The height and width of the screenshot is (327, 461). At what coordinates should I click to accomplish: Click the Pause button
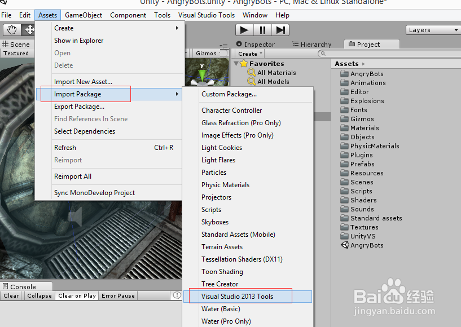[262, 30]
